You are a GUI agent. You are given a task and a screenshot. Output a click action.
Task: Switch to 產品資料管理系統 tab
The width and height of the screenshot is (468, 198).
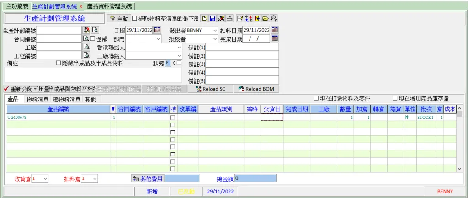[109, 6]
